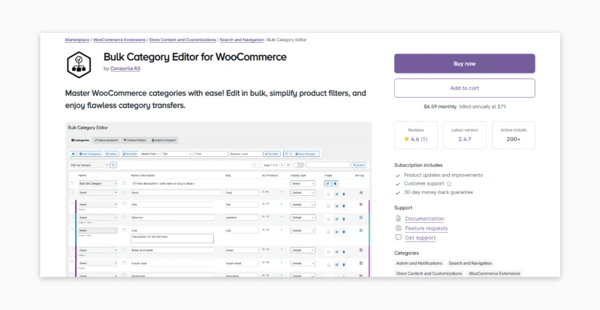Check the checkbox beside Bread and butter name

click(124, 250)
